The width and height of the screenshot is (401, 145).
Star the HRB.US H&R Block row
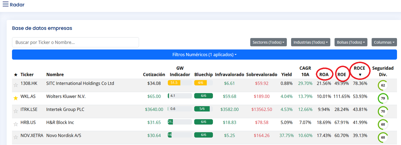[15, 124]
